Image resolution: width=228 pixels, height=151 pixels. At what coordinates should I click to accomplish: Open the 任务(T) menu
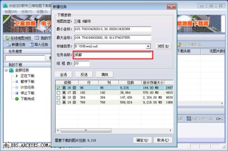(27, 12)
